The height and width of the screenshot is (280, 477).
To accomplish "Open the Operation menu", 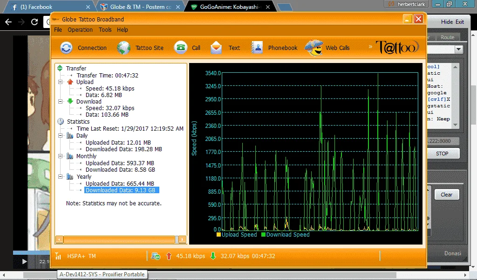I will [x=80, y=29].
